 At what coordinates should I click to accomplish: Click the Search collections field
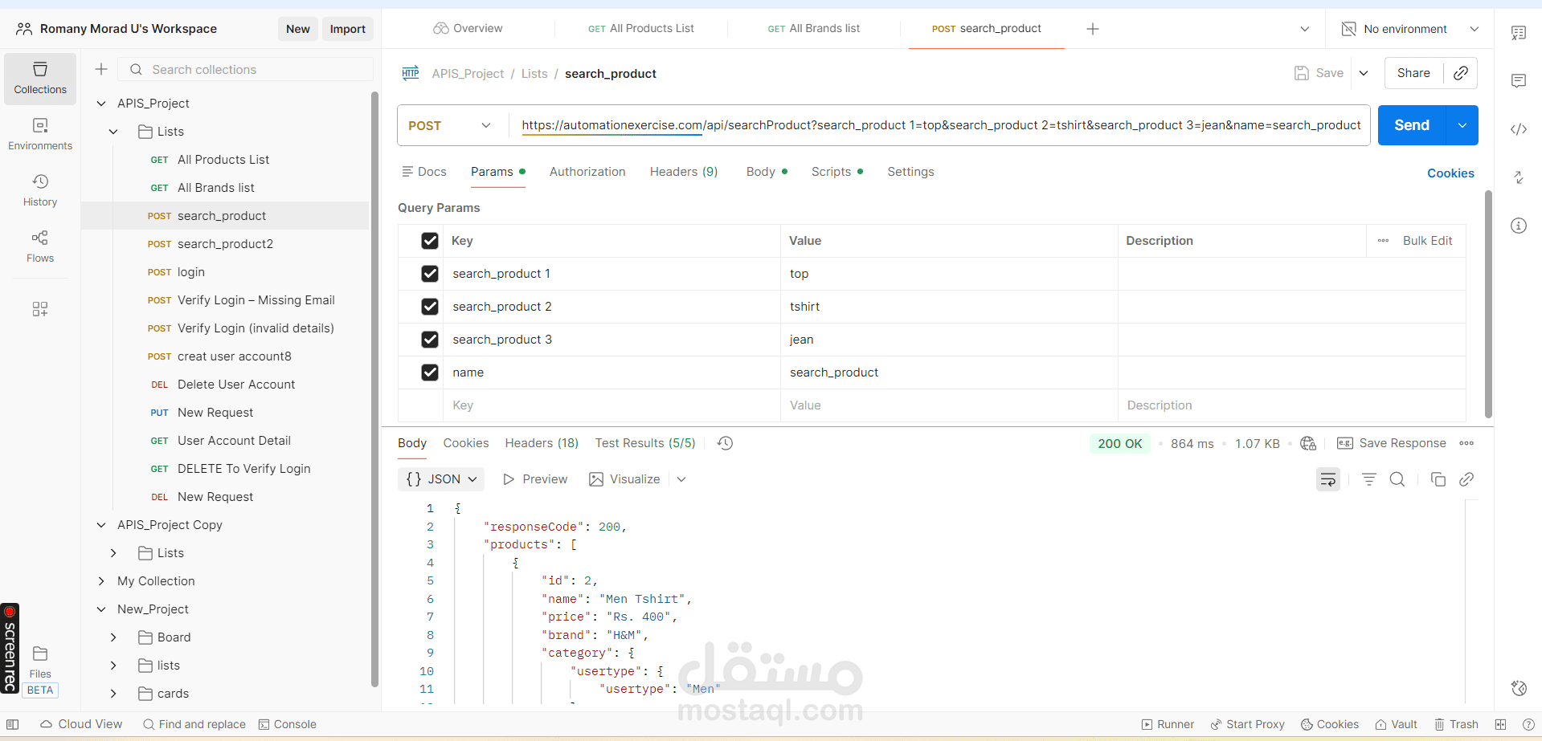click(246, 69)
